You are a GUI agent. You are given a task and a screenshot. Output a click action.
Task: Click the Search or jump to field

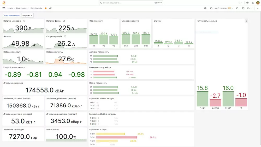(131, 3)
